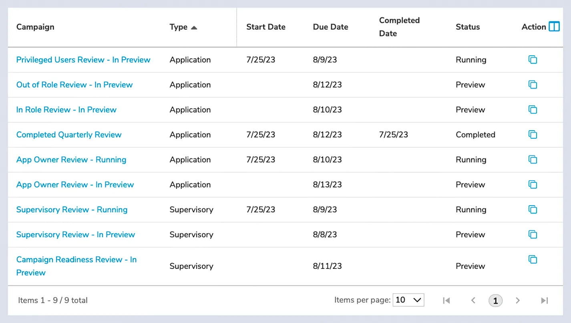Duplicate Campaign Readiness Review campaign
This screenshot has height=323, width=571.
click(x=533, y=259)
